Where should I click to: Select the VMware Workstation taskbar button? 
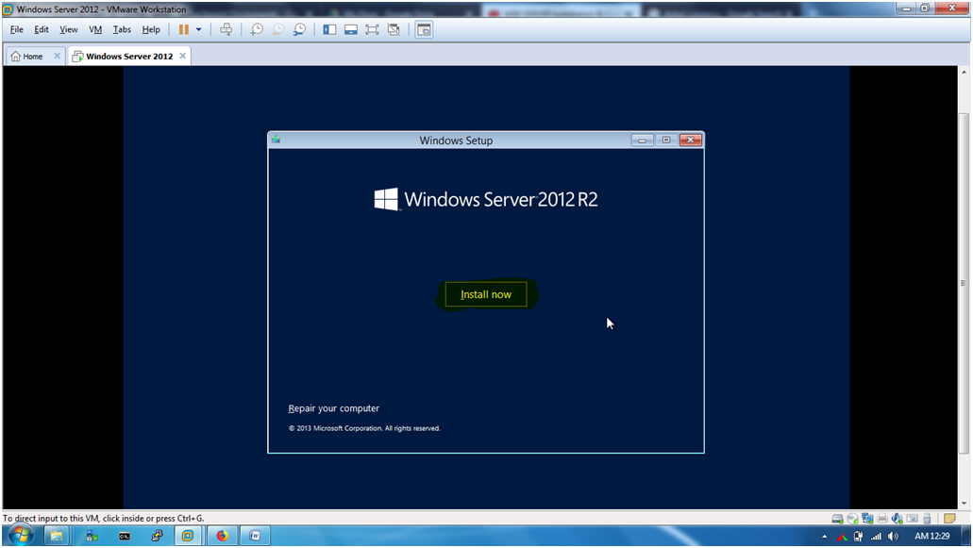[188, 536]
